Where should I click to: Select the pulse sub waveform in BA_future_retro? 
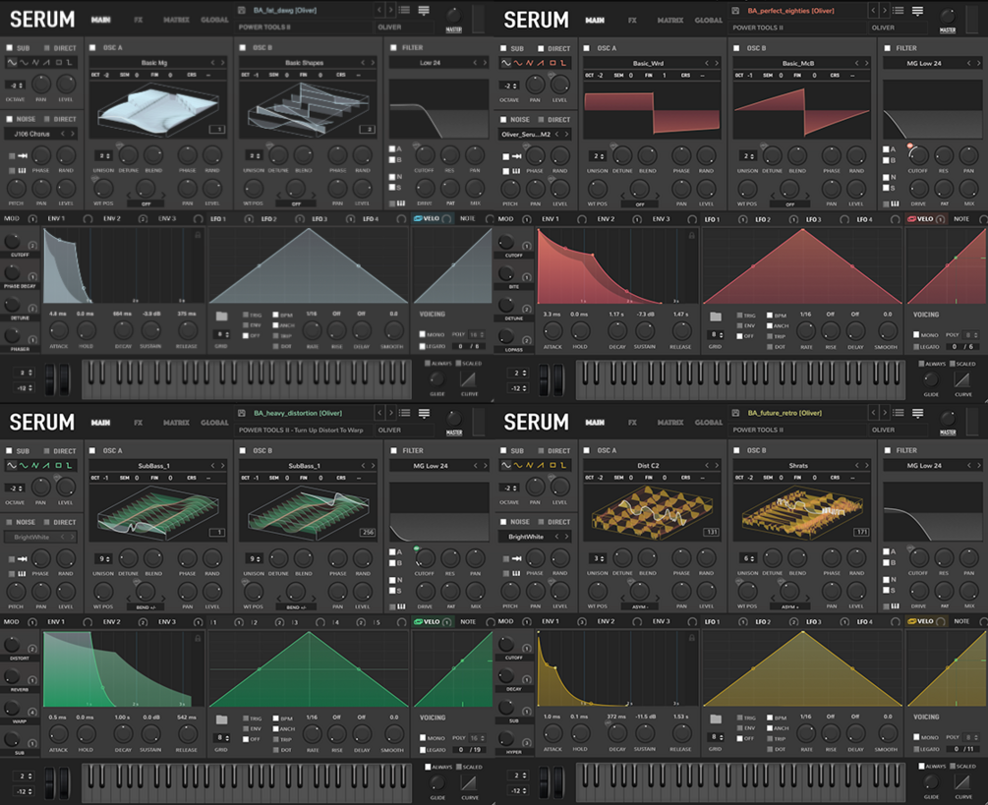[563, 465]
